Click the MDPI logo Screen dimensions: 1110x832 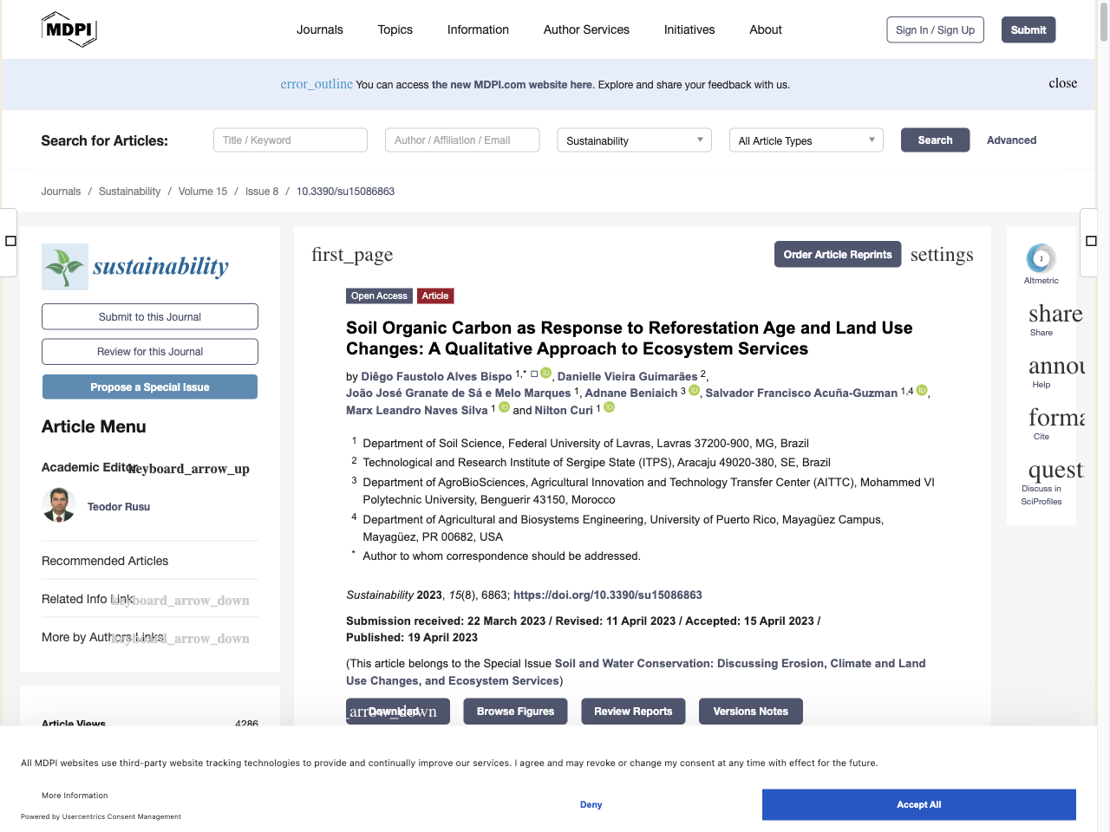pos(69,29)
